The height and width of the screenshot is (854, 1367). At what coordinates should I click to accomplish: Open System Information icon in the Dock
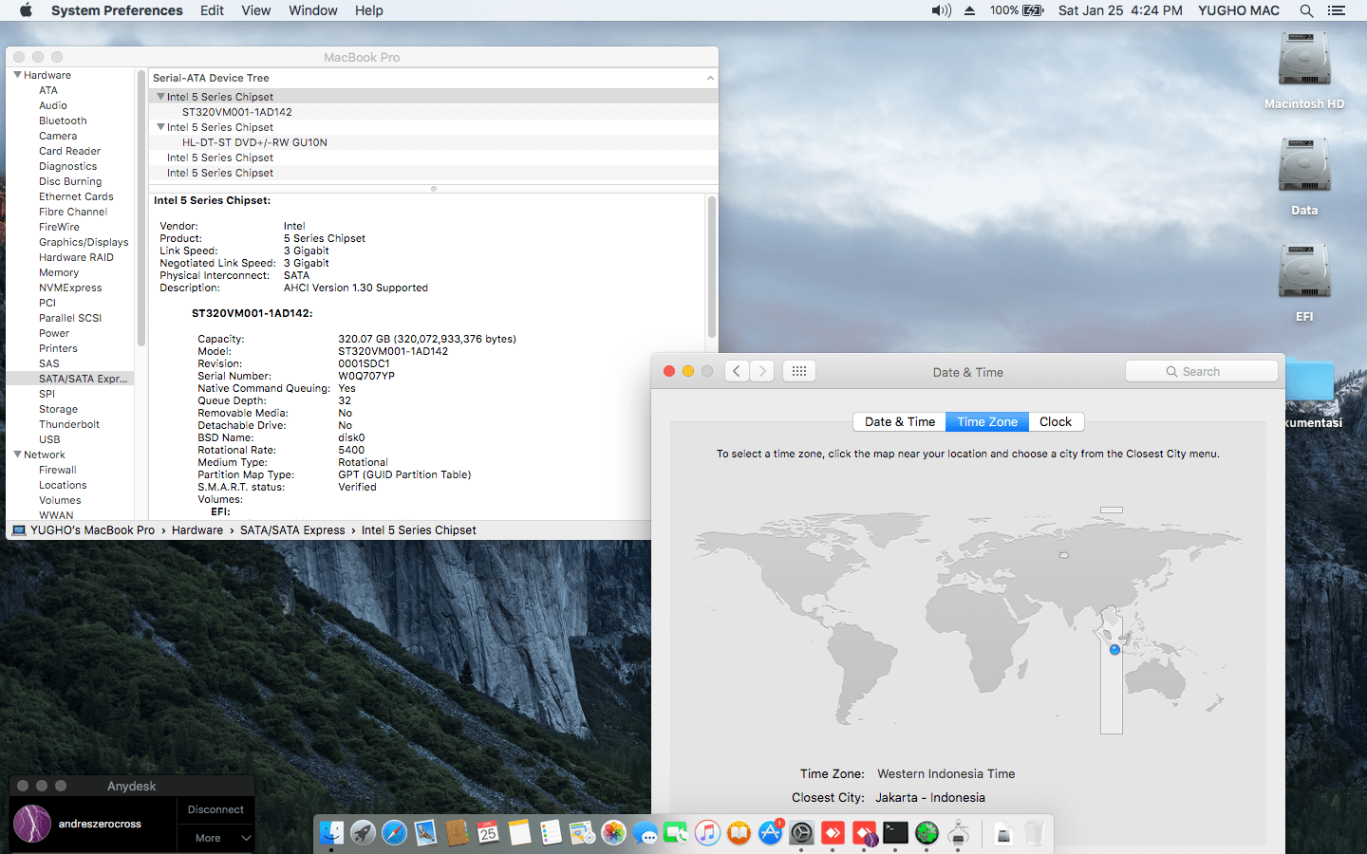click(958, 833)
